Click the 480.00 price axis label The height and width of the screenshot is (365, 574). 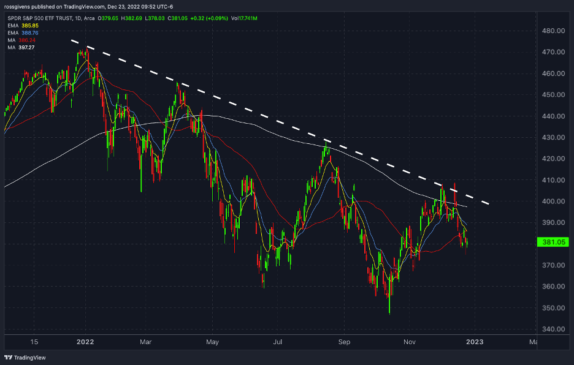(553, 31)
